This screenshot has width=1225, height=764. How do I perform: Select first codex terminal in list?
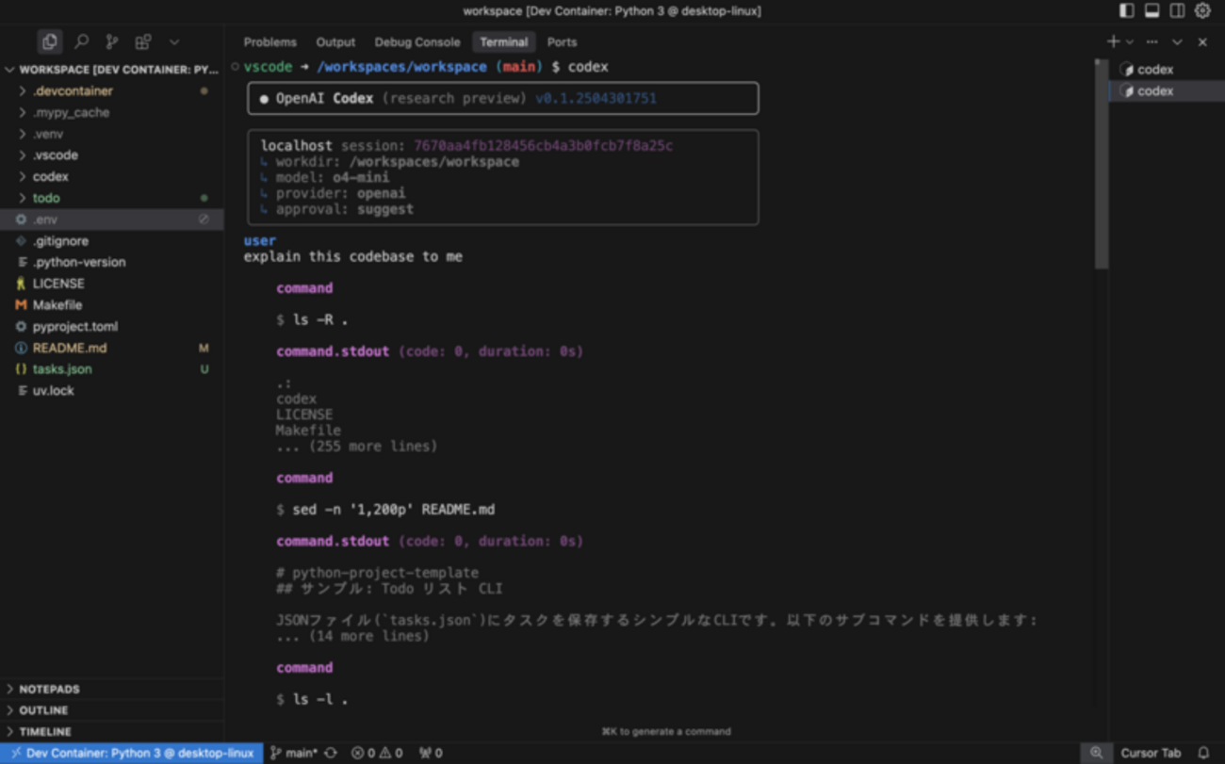(1166, 69)
